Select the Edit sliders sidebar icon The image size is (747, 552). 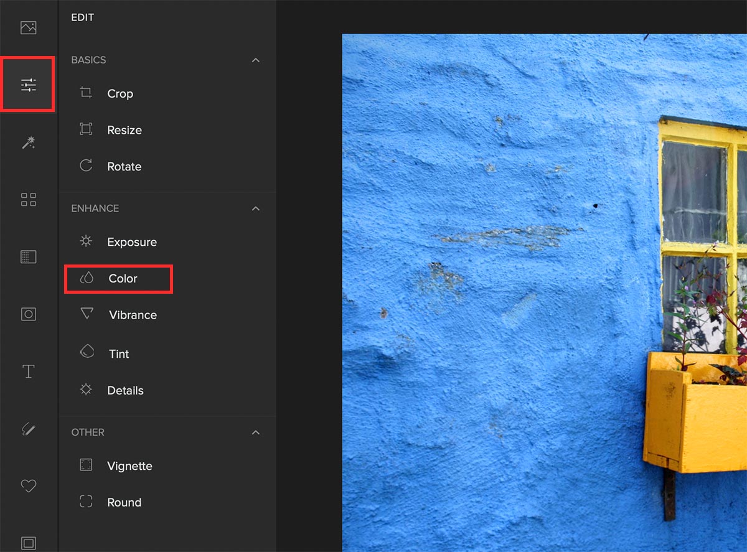29,85
